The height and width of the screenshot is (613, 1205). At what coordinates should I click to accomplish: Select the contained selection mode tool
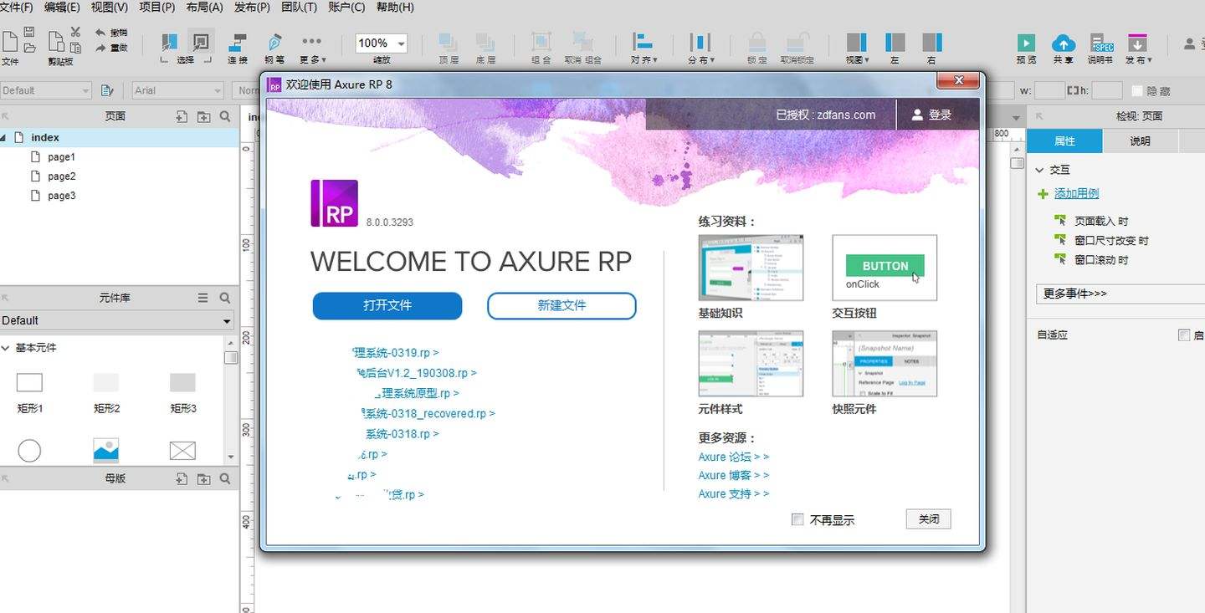pos(200,42)
